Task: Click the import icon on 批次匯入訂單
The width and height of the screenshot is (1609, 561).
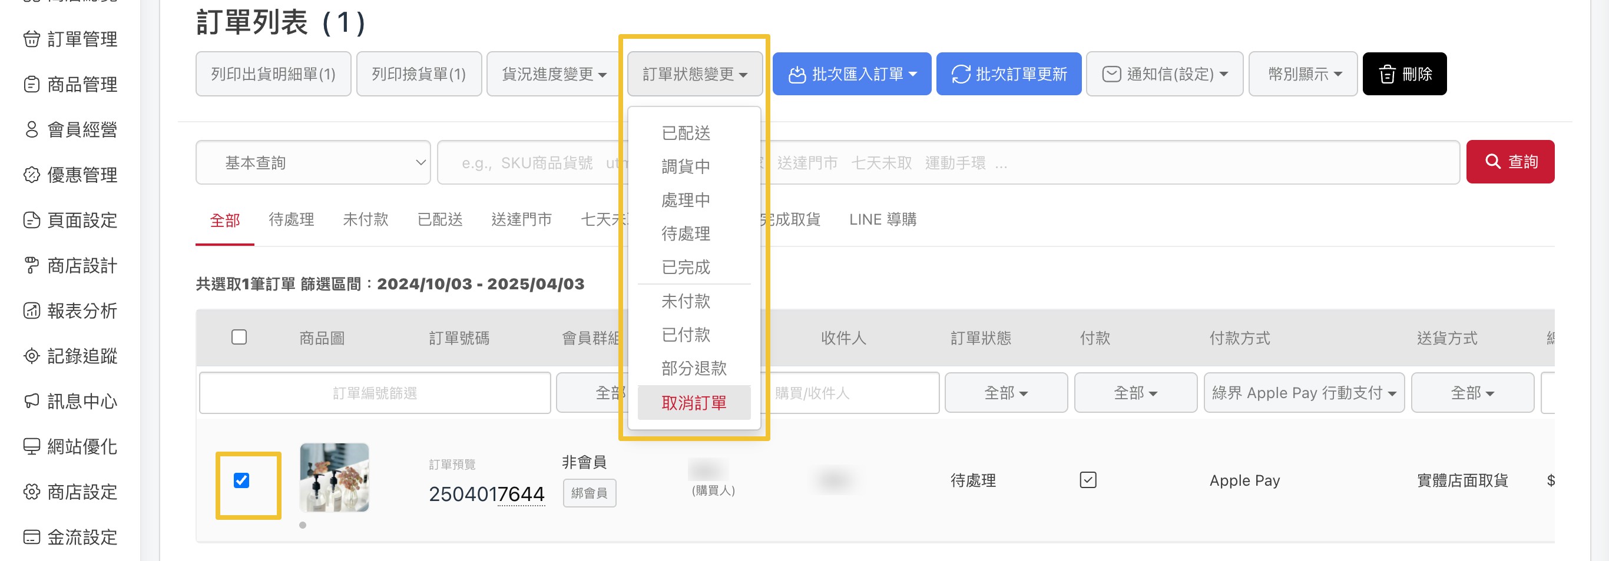Action: click(797, 74)
